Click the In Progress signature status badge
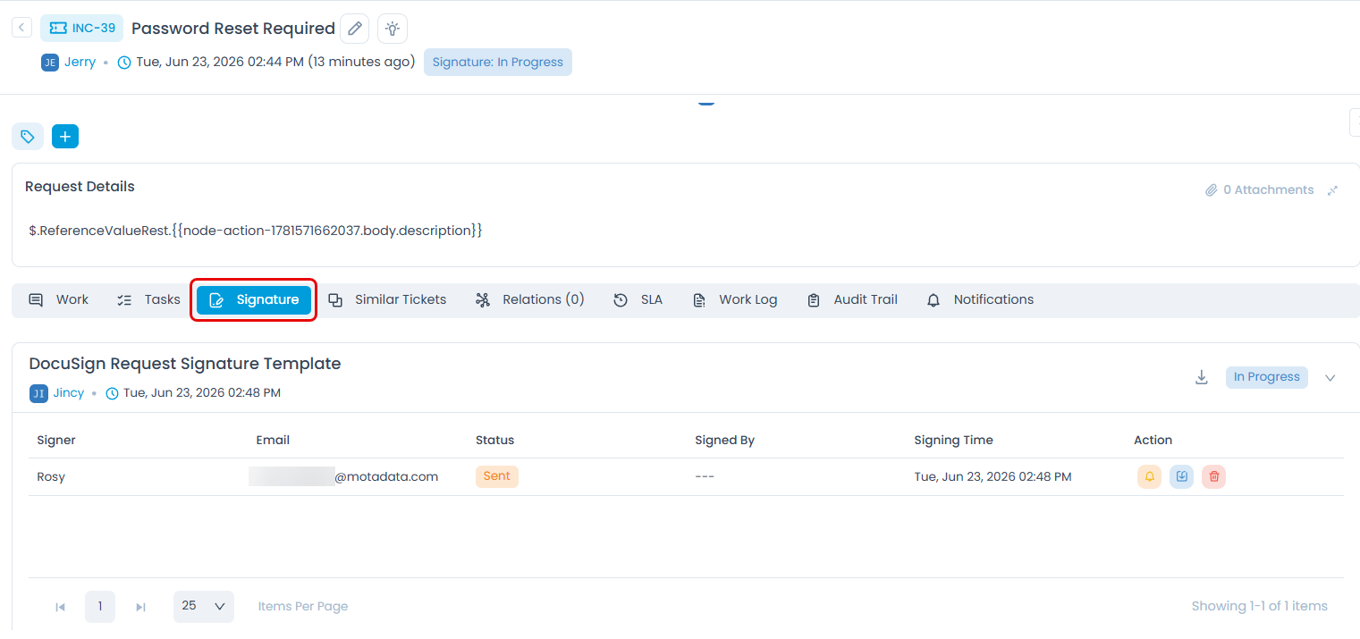The height and width of the screenshot is (639, 1360). tap(1266, 377)
